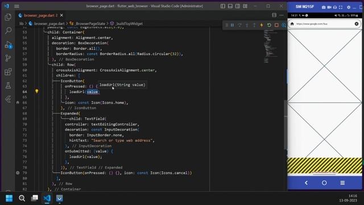
Task: Open Run and Debug view
Action: click(x=8, y=44)
